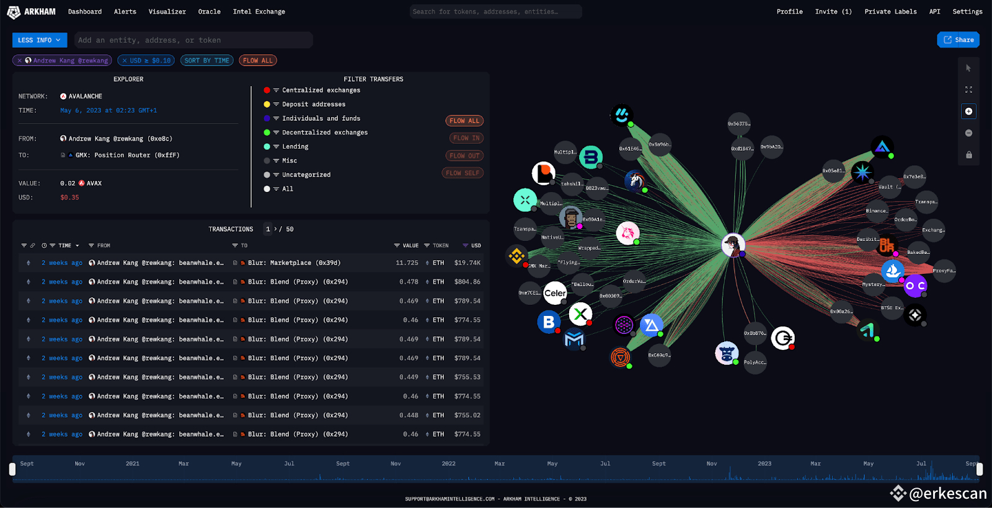992x508 pixels.
Task: Click the Share button
Action: pos(959,40)
